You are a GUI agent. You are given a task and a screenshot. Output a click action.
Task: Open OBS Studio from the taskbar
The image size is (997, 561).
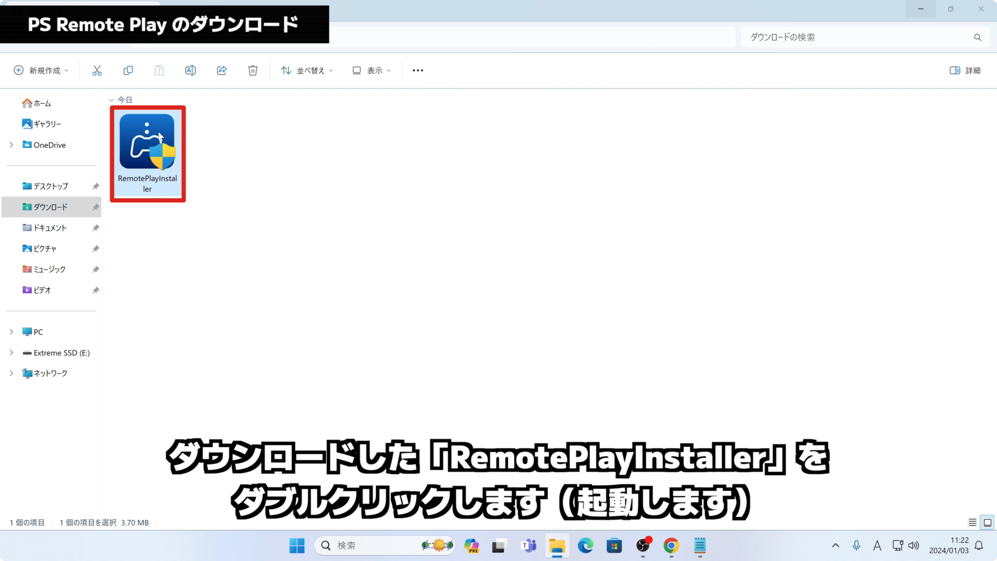click(642, 546)
